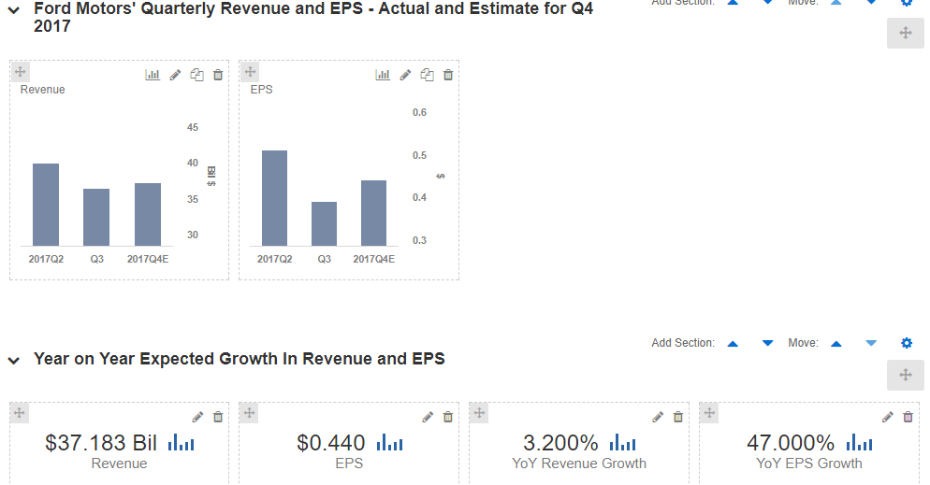
Task: Edit the YoY EPS Growth card
Action: point(887,417)
